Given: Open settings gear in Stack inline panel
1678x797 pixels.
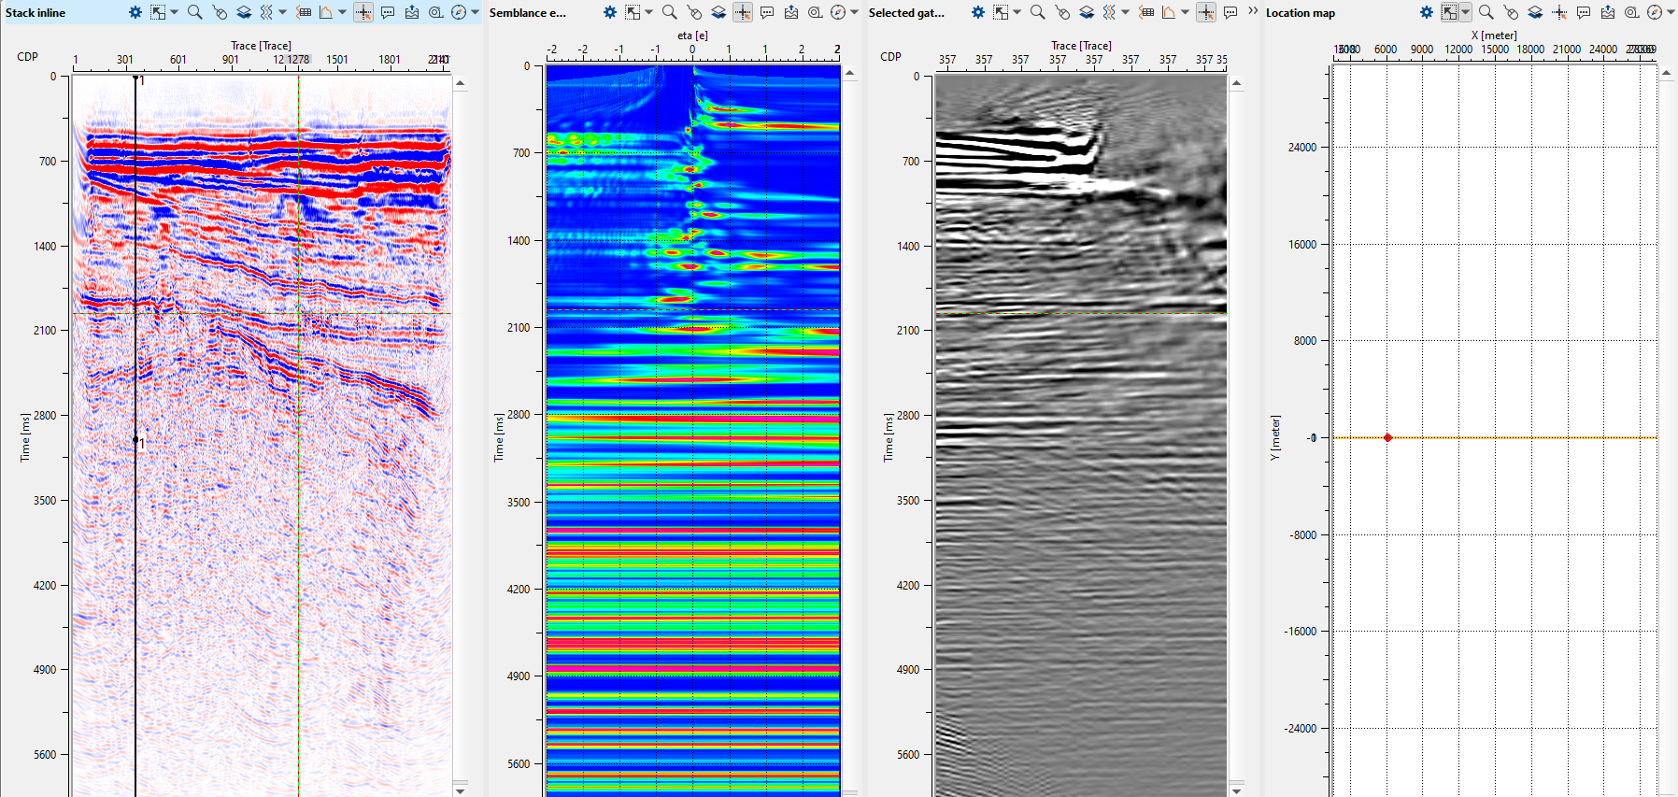Looking at the screenshot, I should point(135,12).
